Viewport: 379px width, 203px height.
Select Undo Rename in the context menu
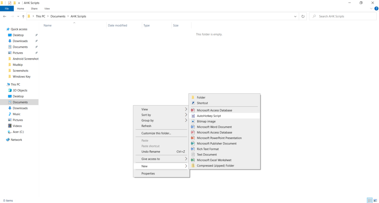[x=161, y=152]
